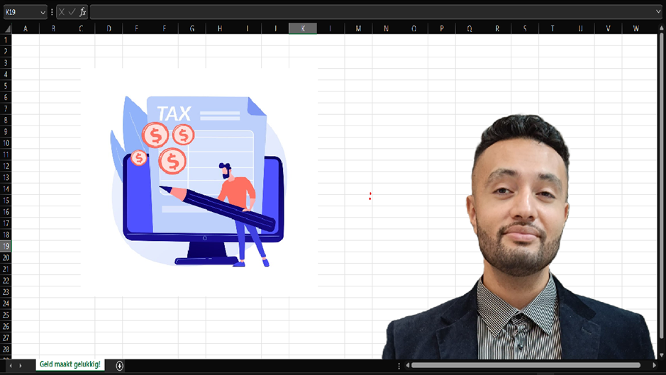Click the horizontal scrollbar left arrow
The height and width of the screenshot is (375, 666).
[407, 365]
